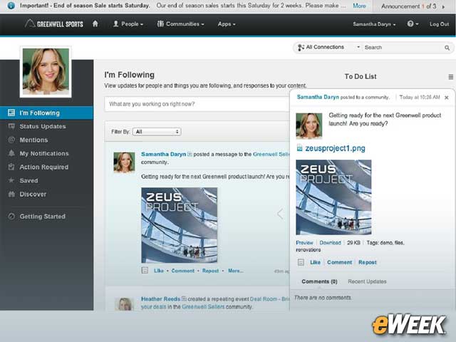The width and height of the screenshot is (456, 342).
Task: Close the post detail flyout
Action: coord(447,98)
